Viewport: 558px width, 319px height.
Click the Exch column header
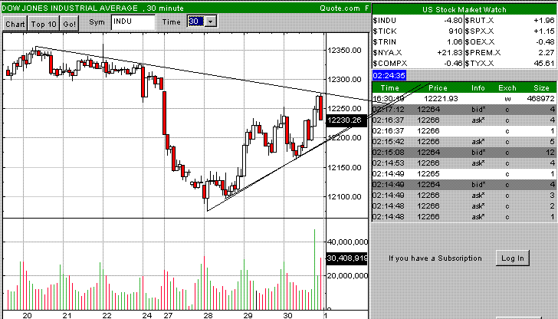pos(507,88)
